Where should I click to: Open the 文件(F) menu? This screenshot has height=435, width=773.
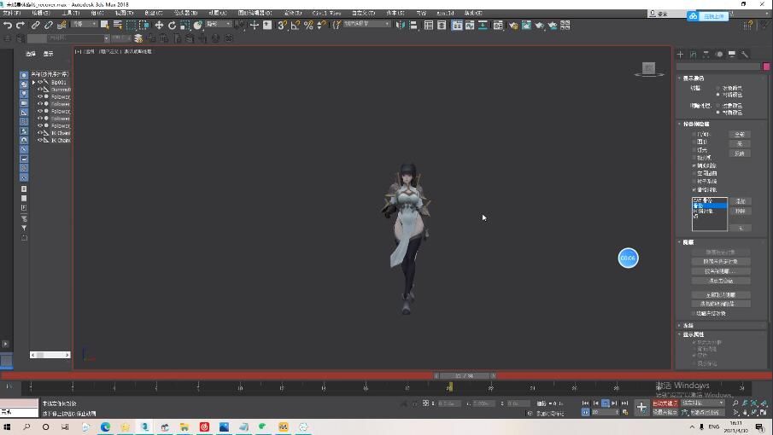click(12, 13)
